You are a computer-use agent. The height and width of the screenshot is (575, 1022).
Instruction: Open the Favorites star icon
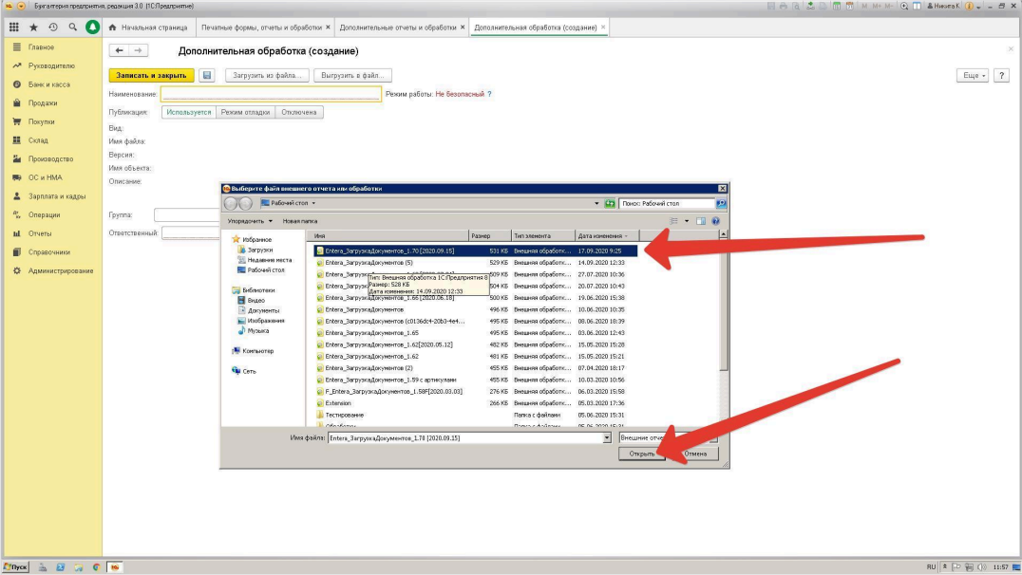[33, 28]
